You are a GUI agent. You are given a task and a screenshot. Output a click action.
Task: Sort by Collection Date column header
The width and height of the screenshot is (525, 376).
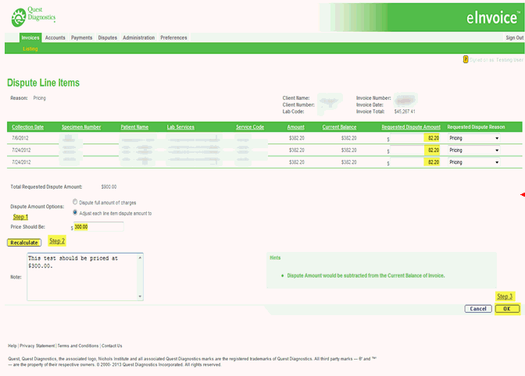[x=28, y=126]
